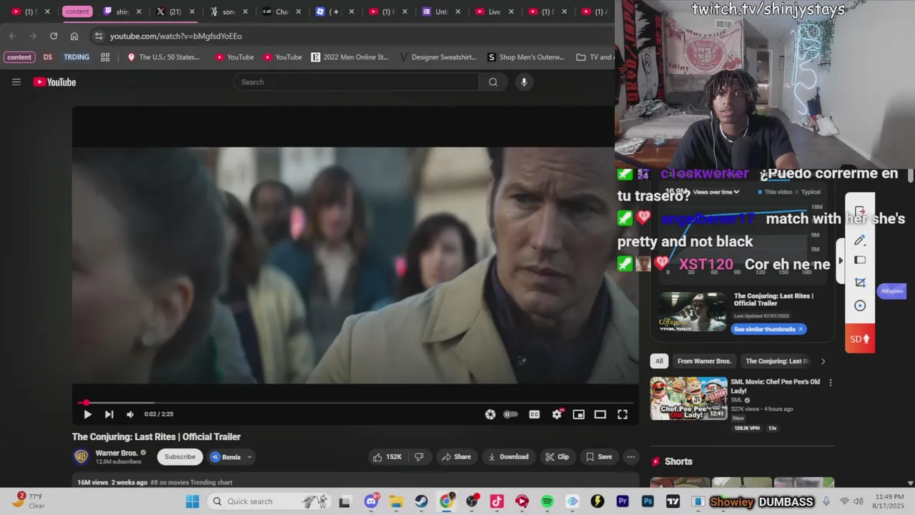Save the video to a playlist
The width and height of the screenshot is (915, 515).
(x=599, y=457)
